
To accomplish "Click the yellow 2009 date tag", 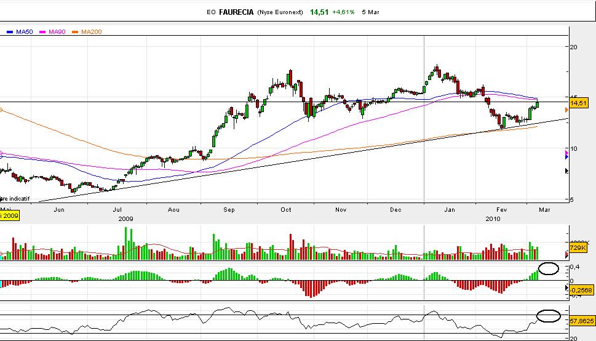I will 9,216.
